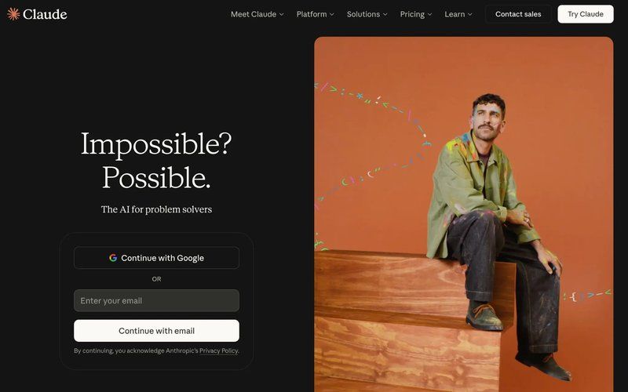Click the Continue with email button

[156, 331]
